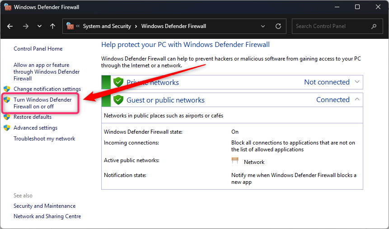Click the Windows Defender Firewall title bar icon

pyautogui.click(x=8, y=7)
